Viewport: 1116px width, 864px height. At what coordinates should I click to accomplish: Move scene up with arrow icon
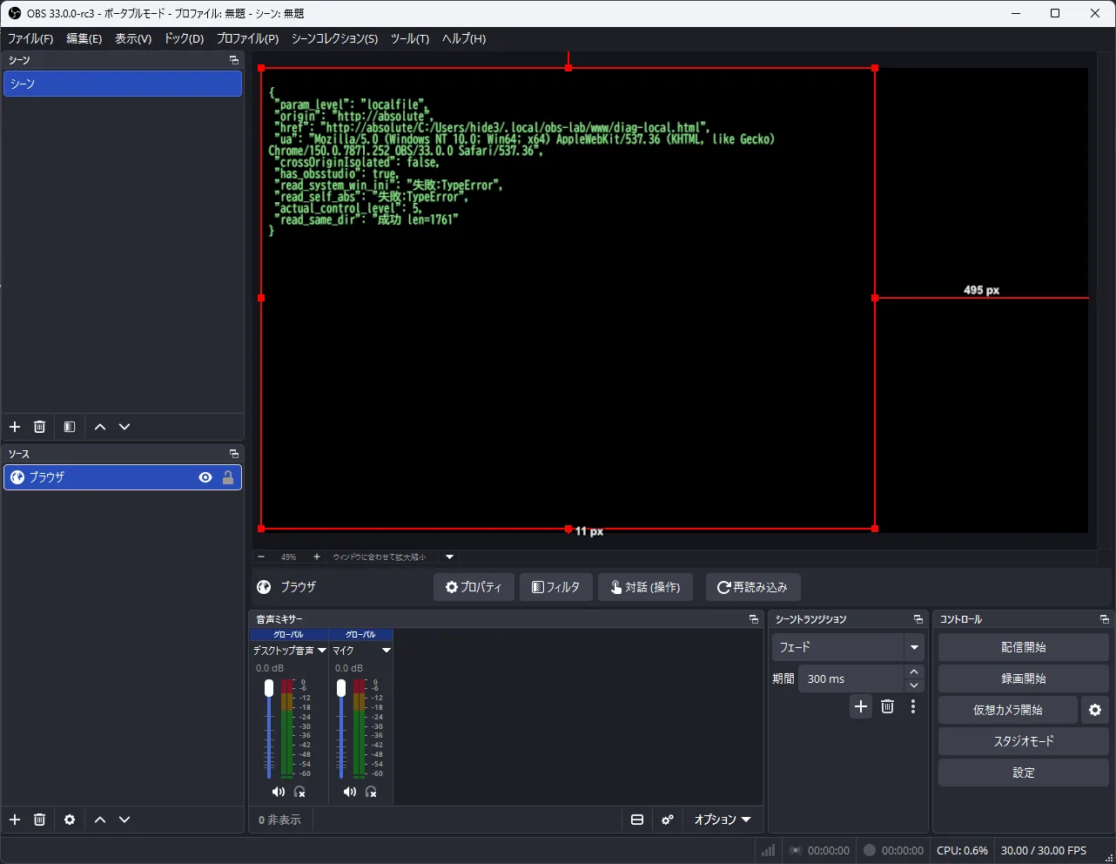coord(100,427)
